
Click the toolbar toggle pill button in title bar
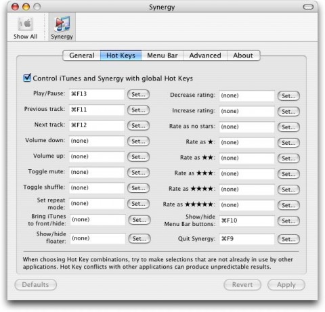(308, 7)
